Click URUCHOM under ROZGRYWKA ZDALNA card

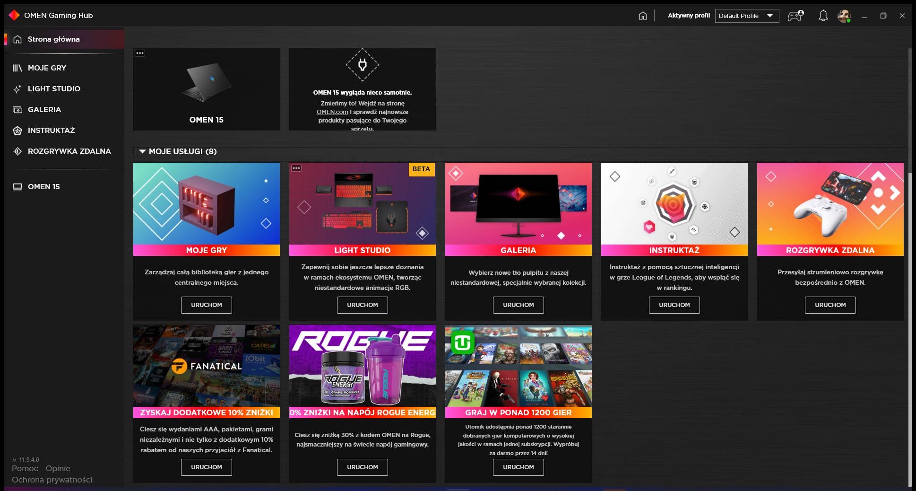tap(830, 305)
